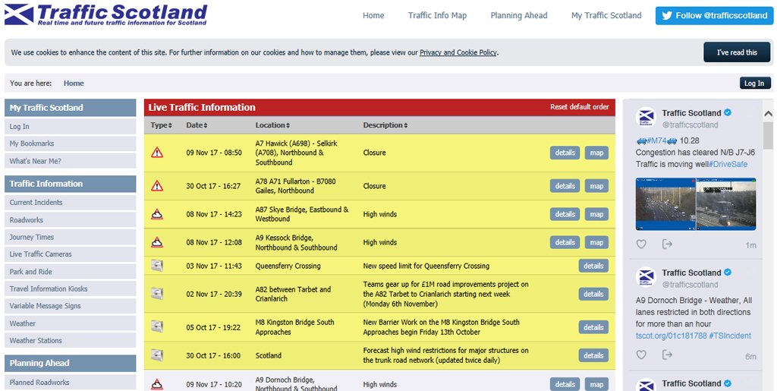Click the verified badge on first tweet
Viewport: 777px width, 391px height.
click(728, 112)
